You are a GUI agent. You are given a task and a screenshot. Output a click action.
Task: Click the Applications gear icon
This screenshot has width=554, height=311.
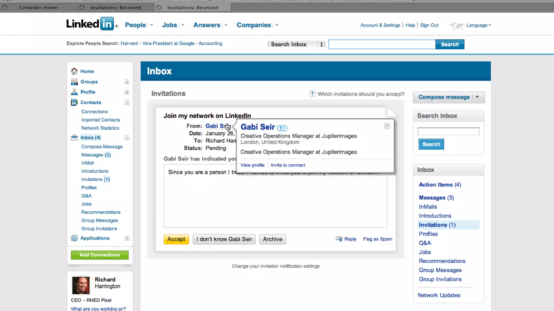click(74, 238)
